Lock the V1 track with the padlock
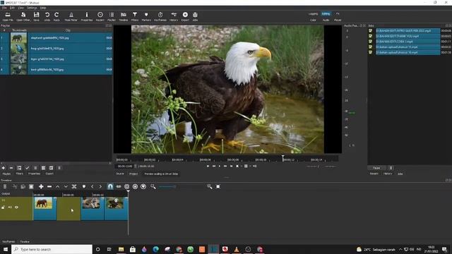This screenshot has width=452, height=254. coord(3,207)
